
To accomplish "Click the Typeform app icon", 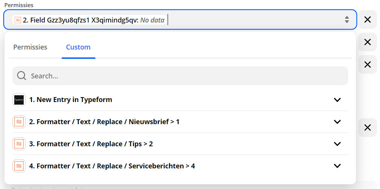I will coord(19,100).
